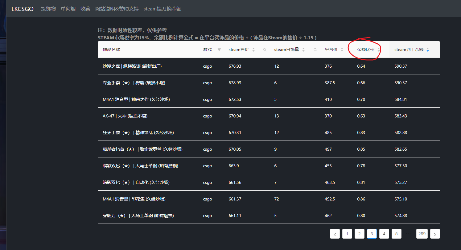
Task: Go to page 2
Action: 360,234
